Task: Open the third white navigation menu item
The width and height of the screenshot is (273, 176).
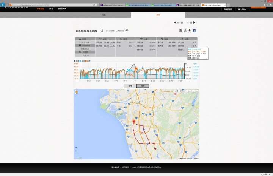Action: [x=62, y=9]
